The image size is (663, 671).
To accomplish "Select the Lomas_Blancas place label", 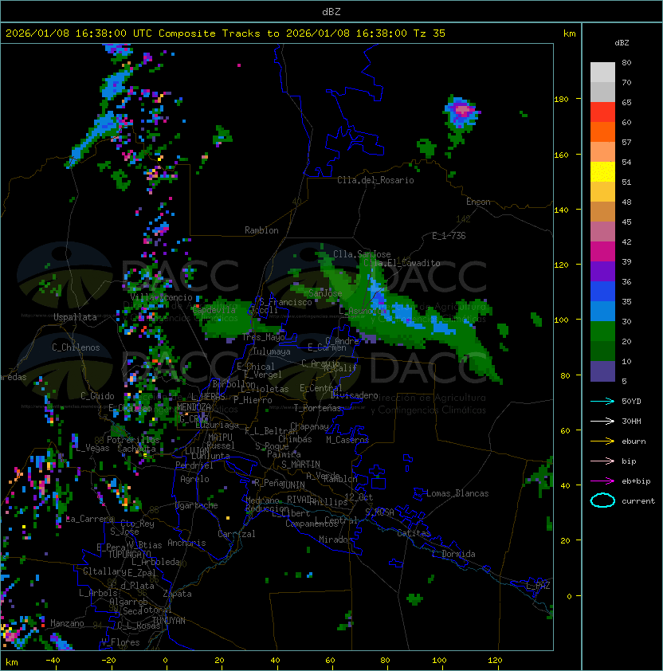I will tap(457, 493).
